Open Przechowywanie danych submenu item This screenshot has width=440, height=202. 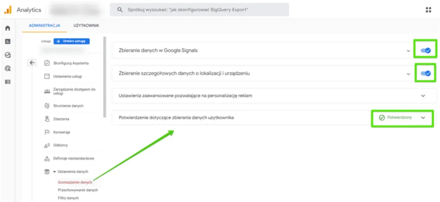78,190
